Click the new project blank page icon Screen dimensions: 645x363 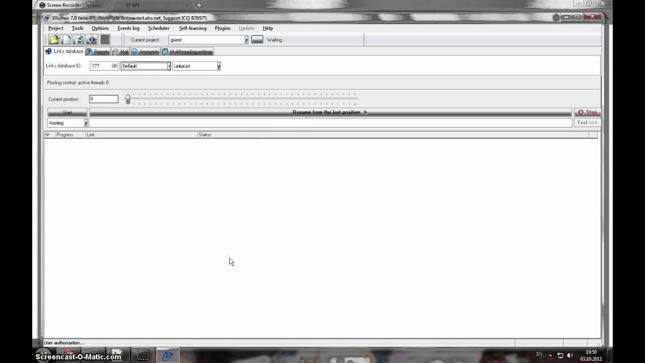(67, 40)
